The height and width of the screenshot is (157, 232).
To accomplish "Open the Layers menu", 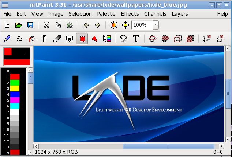I will point(180,14).
